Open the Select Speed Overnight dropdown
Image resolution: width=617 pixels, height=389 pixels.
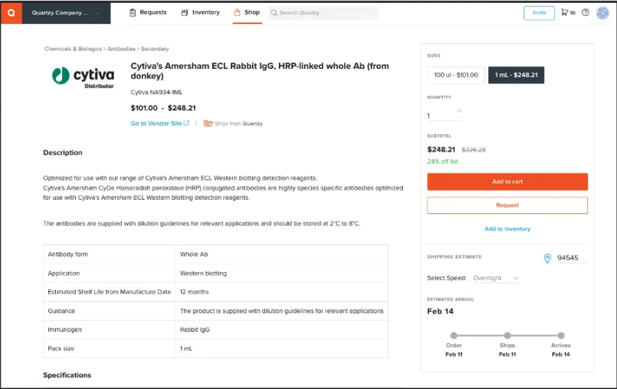[496, 278]
